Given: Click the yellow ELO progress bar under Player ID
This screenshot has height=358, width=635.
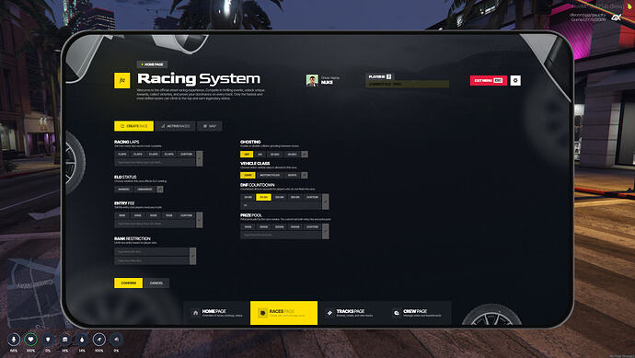Looking at the screenshot, I should [x=408, y=85].
